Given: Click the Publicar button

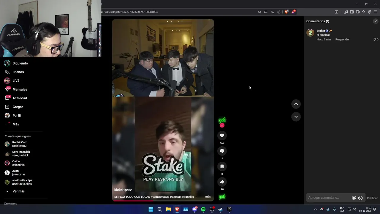Looking at the screenshot, I should click(372, 198).
